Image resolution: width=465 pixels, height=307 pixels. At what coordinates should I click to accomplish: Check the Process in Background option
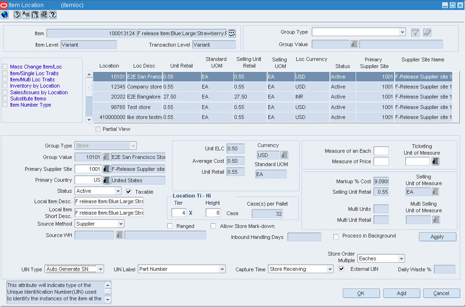coord(336,236)
